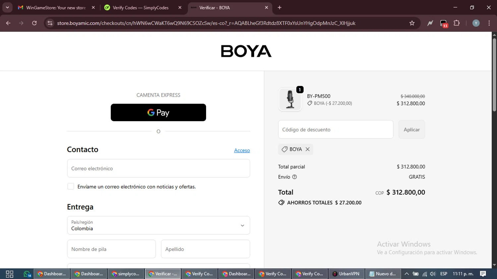The height and width of the screenshot is (279, 497).
Task: Open the Windows Task View icon
Action: (x=10, y=274)
